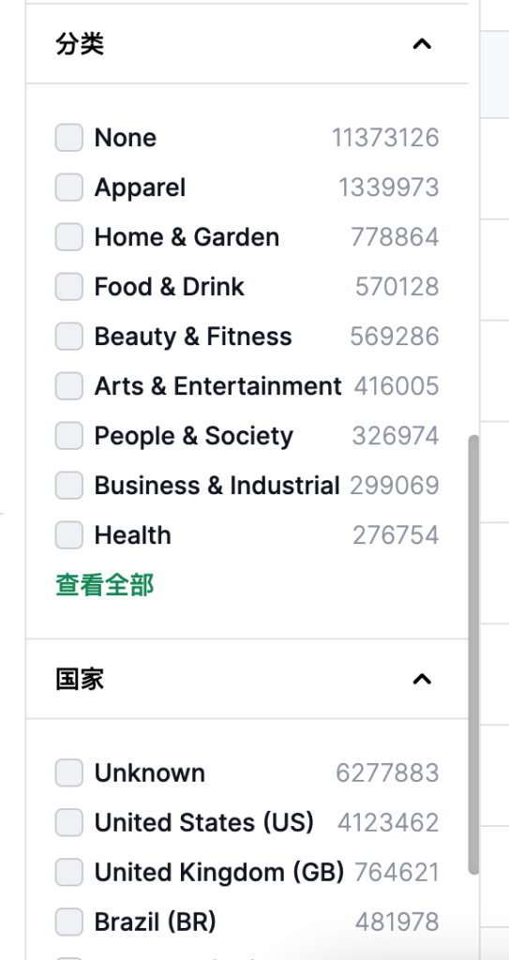Click the 分类 section header
The image size is (509, 960).
coord(247,44)
